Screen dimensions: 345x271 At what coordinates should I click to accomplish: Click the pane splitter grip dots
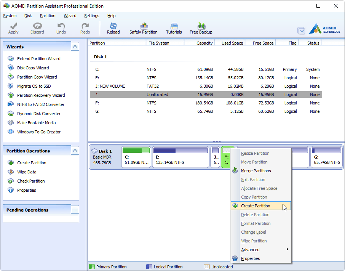click(217, 142)
